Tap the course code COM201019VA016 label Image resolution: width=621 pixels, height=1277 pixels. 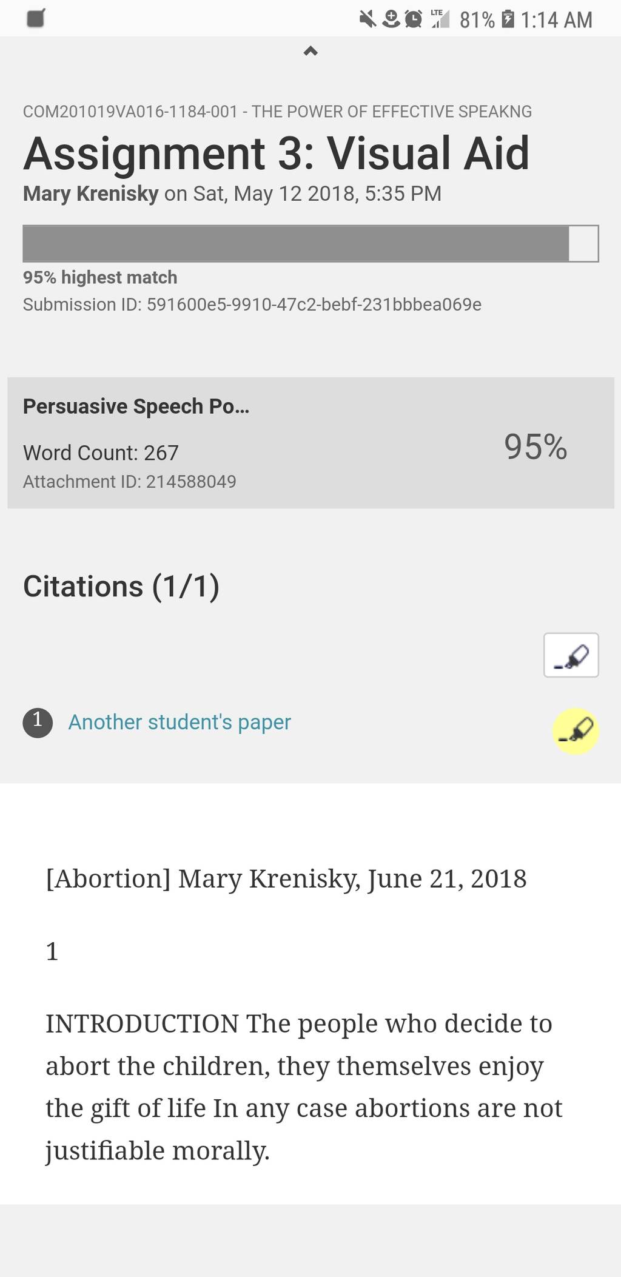[277, 112]
